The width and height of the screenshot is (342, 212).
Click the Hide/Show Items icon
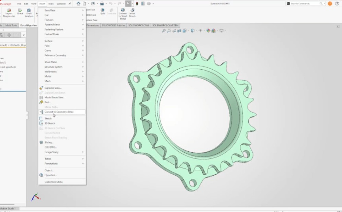coord(200,31)
